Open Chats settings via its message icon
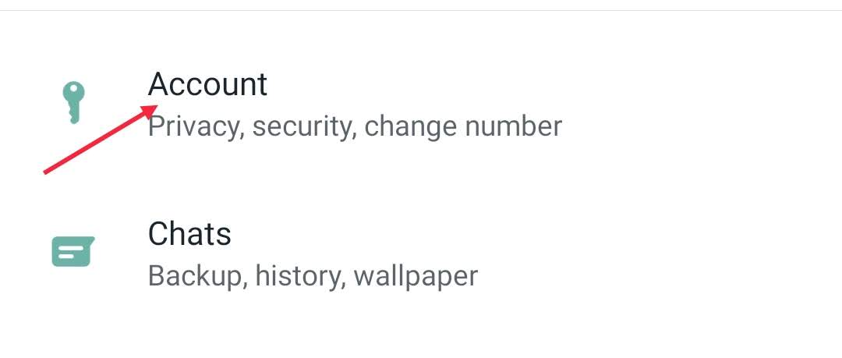The height and width of the screenshot is (358, 842). pyautogui.click(x=73, y=251)
